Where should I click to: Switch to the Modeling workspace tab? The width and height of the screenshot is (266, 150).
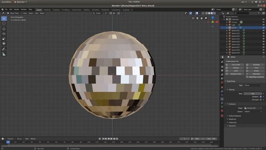[x=47, y=10]
